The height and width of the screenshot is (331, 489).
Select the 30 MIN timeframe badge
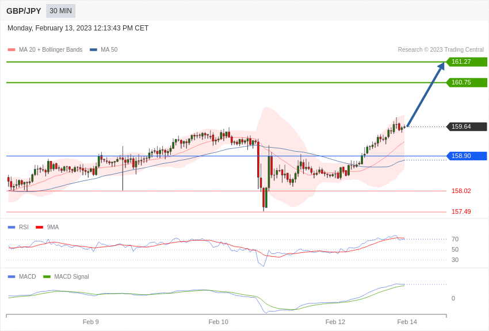tap(60, 11)
